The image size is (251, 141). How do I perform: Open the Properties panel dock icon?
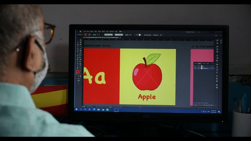pos(221,40)
